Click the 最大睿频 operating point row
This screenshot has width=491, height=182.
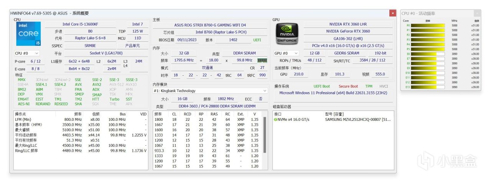(81, 130)
